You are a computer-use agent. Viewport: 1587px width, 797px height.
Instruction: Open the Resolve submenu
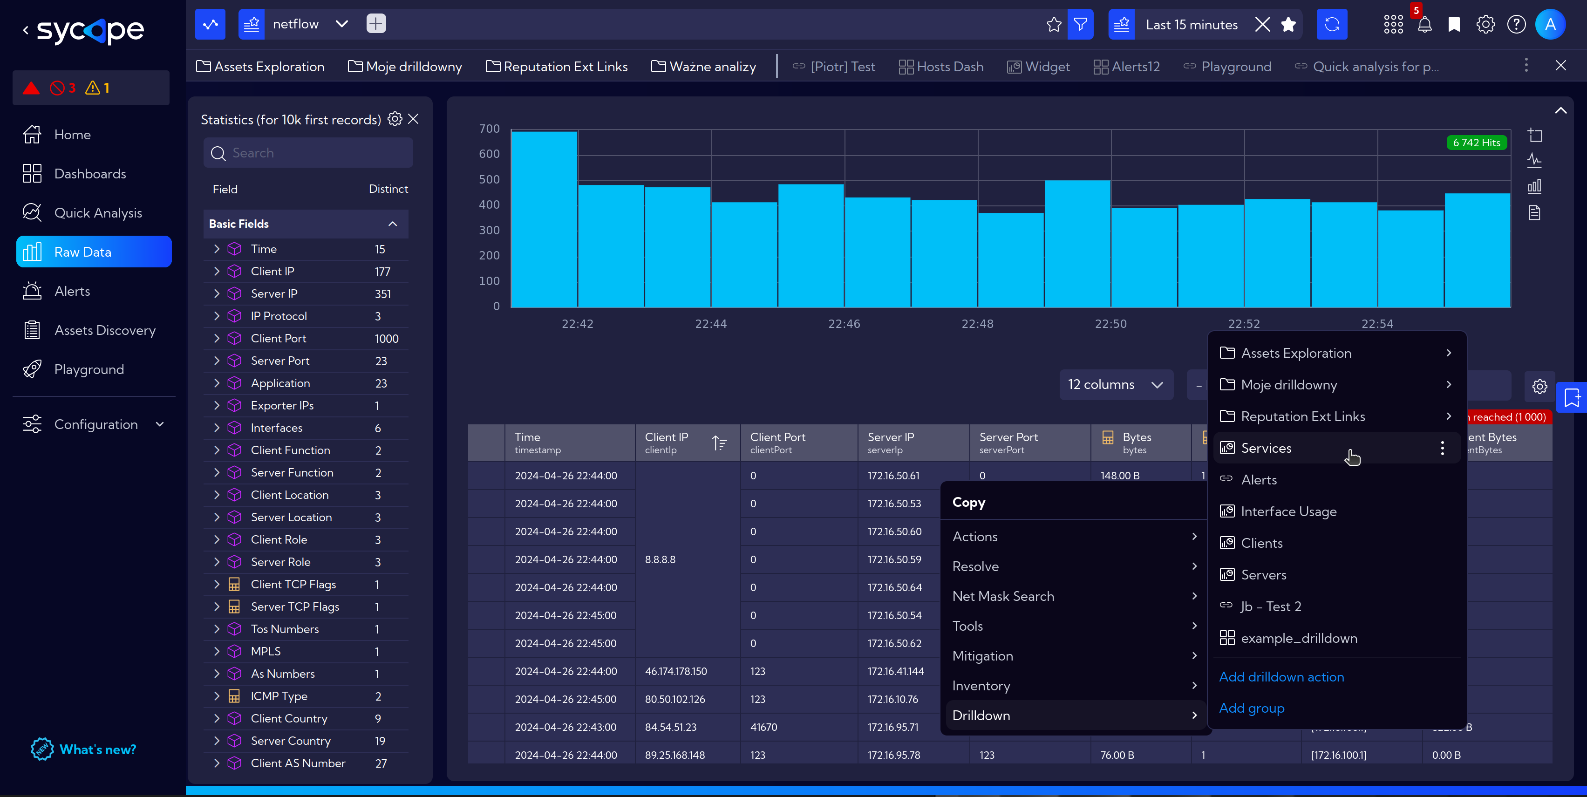1075,566
